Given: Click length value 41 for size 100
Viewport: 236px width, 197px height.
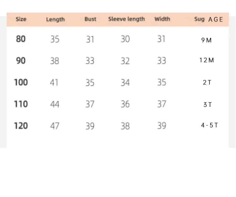Looking at the screenshot, I should (54, 83).
